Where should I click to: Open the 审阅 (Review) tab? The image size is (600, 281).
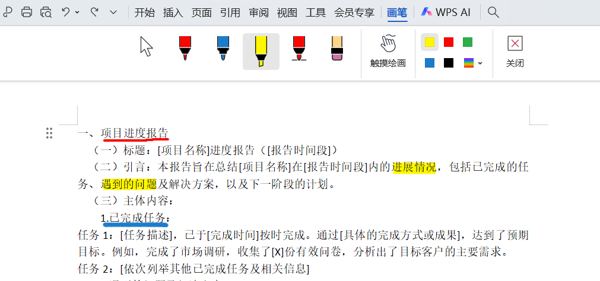point(259,12)
